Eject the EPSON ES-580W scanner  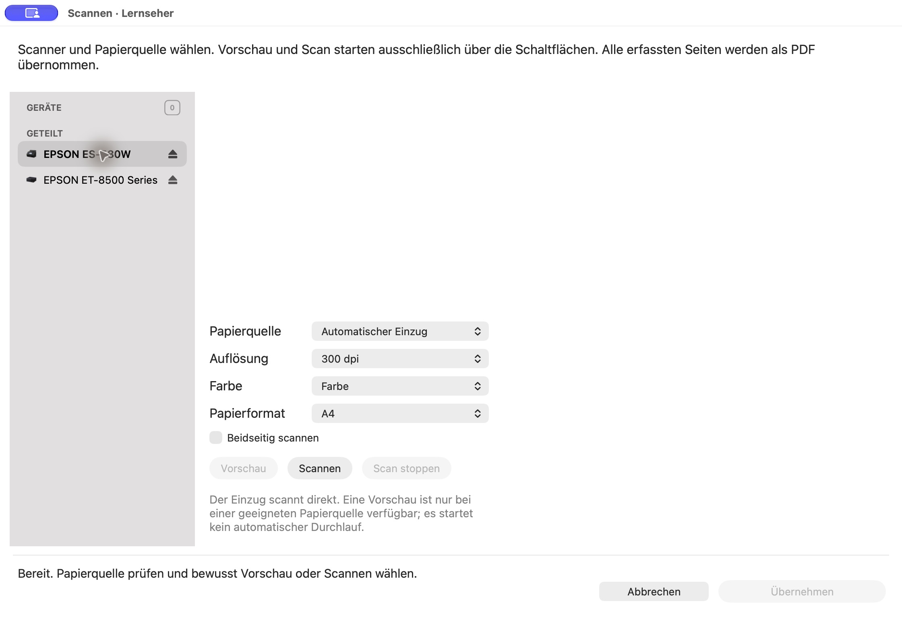coord(173,154)
